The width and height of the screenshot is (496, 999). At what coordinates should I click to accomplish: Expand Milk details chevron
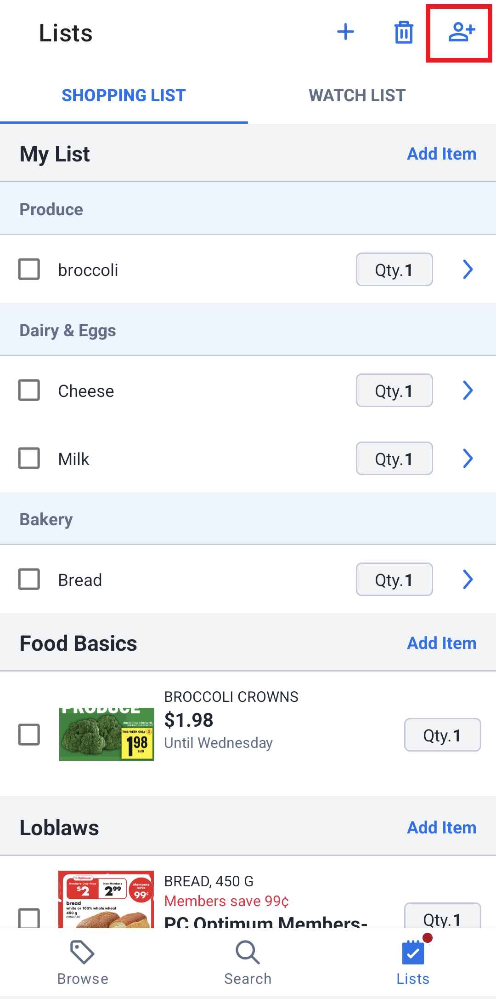point(468,458)
